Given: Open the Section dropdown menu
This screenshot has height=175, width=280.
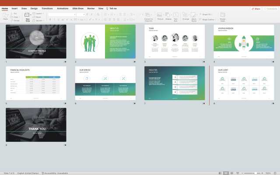Looking at the screenshot, I should 39,20.
